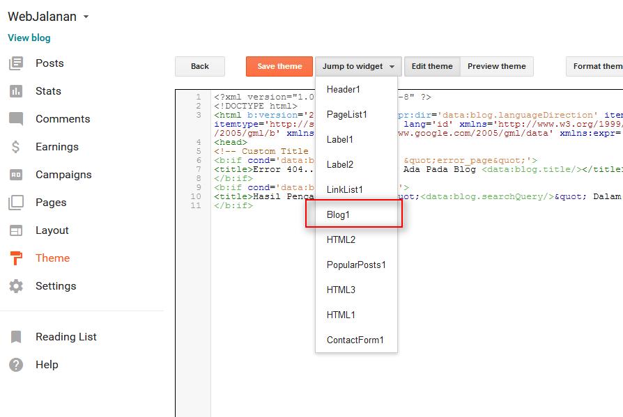Click the closing </b:if> tag on line 11
Viewport: 623px width, 417px height.
click(x=233, y=205)
